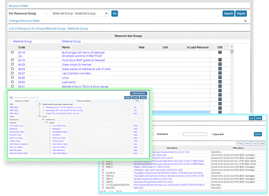Open the Change Resource Rate link
This screenshot has width=269, height=196.
(x=24, y=21)
